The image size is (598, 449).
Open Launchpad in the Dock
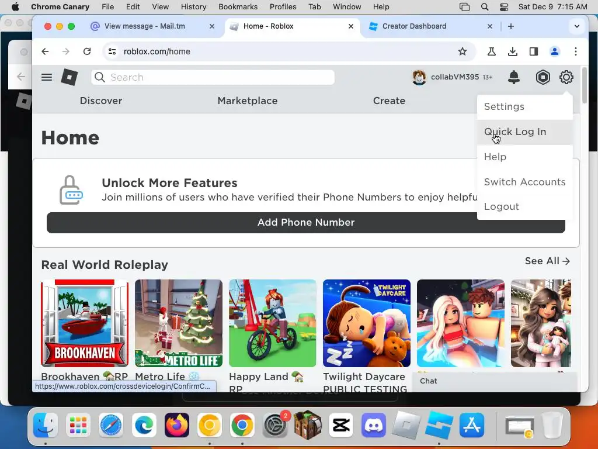[x=78, y=425]
